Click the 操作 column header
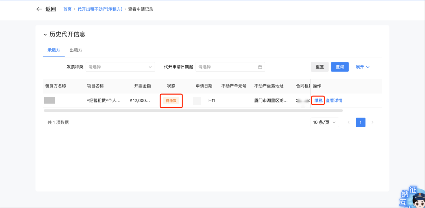This screenshot has width=425, height=208. pos(317,86)
